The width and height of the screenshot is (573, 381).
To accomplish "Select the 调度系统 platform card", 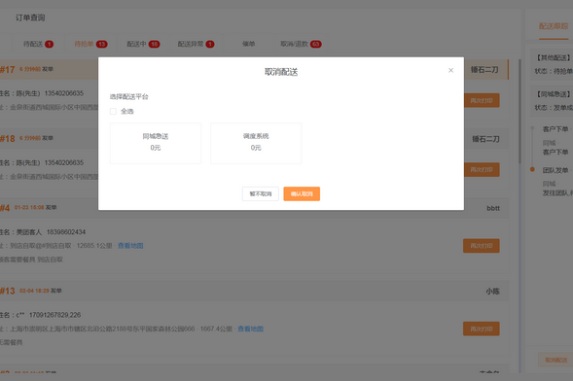I will coord(256,143).
